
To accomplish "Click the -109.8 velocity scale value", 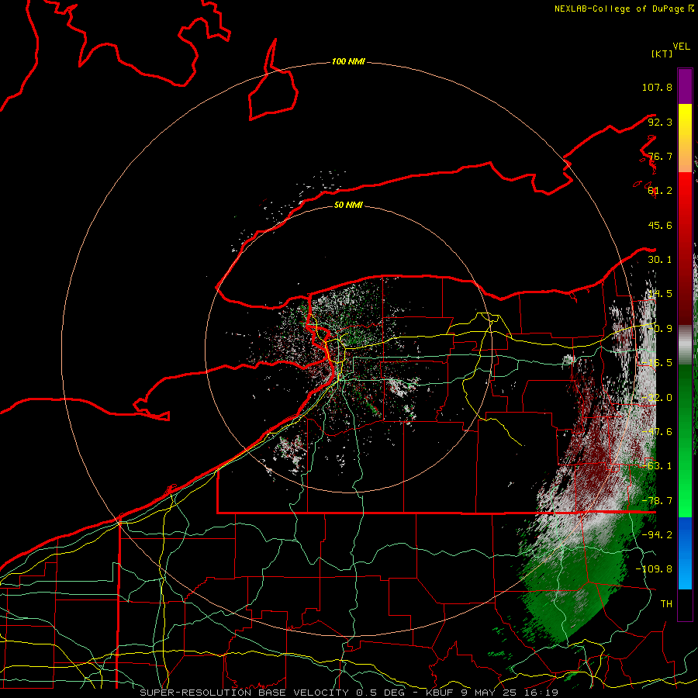I will click(x=654, y=569).
